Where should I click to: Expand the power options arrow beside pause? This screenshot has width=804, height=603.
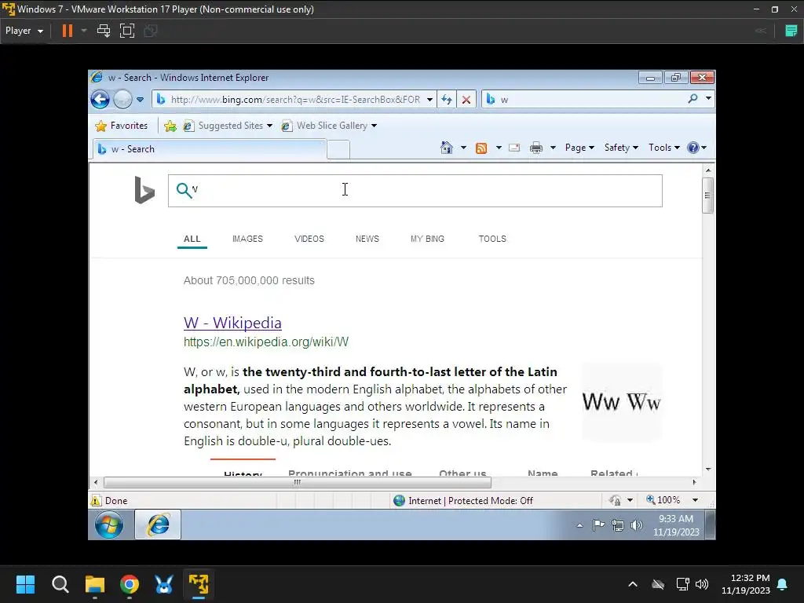(x=84, y=31)
